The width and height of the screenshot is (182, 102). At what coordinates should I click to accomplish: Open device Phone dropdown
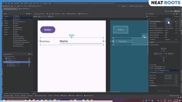point(58,14)
